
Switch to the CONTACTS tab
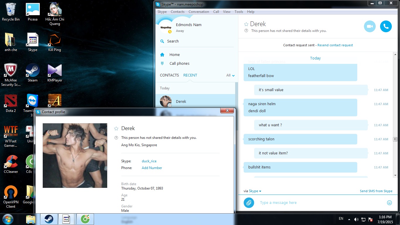[x=169, y=75]
